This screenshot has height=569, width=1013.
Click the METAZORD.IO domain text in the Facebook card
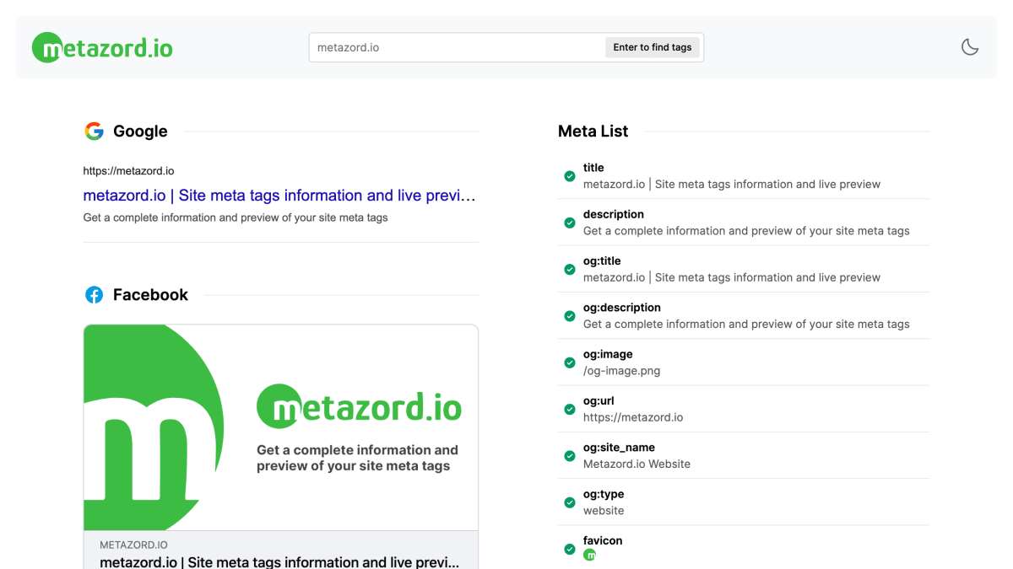pos(133,545)
